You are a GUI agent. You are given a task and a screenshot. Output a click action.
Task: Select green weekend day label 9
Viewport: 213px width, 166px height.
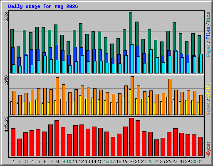click(x=64, y=161)
